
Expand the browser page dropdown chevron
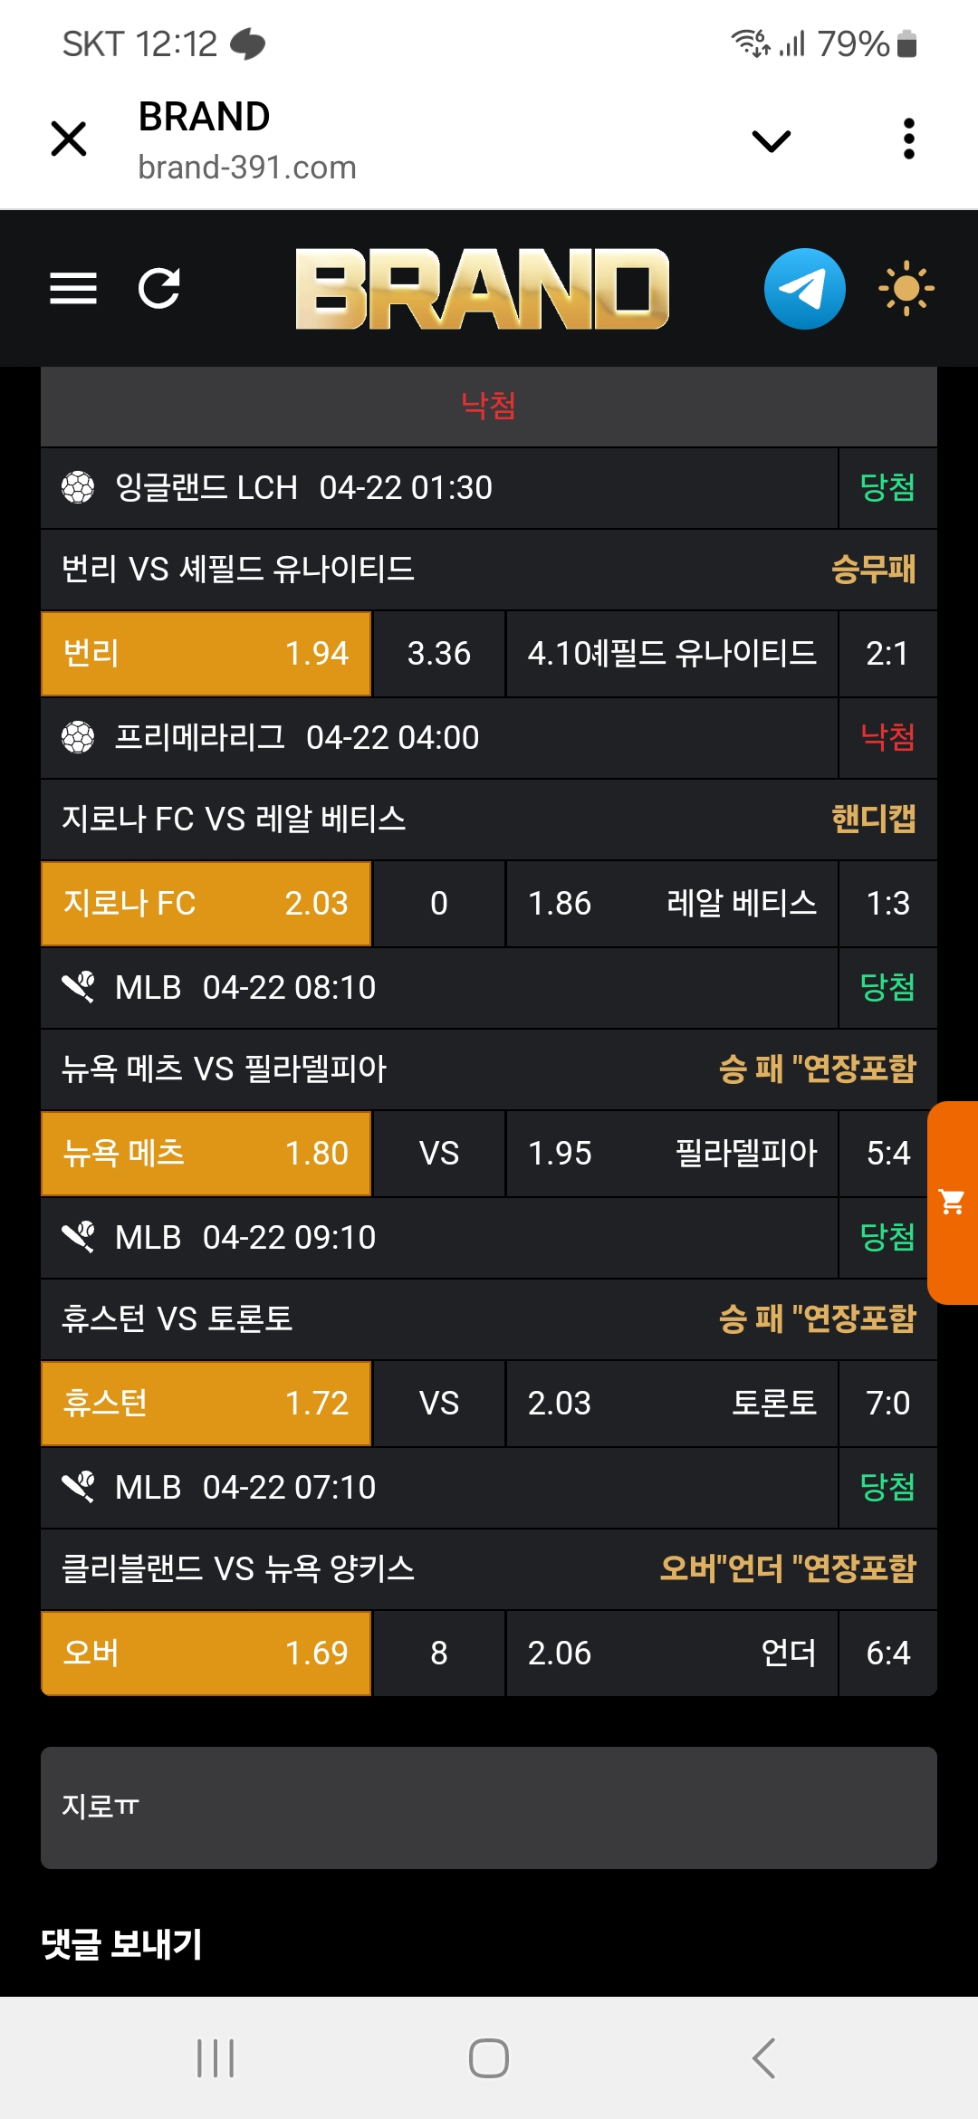point(772,140)
